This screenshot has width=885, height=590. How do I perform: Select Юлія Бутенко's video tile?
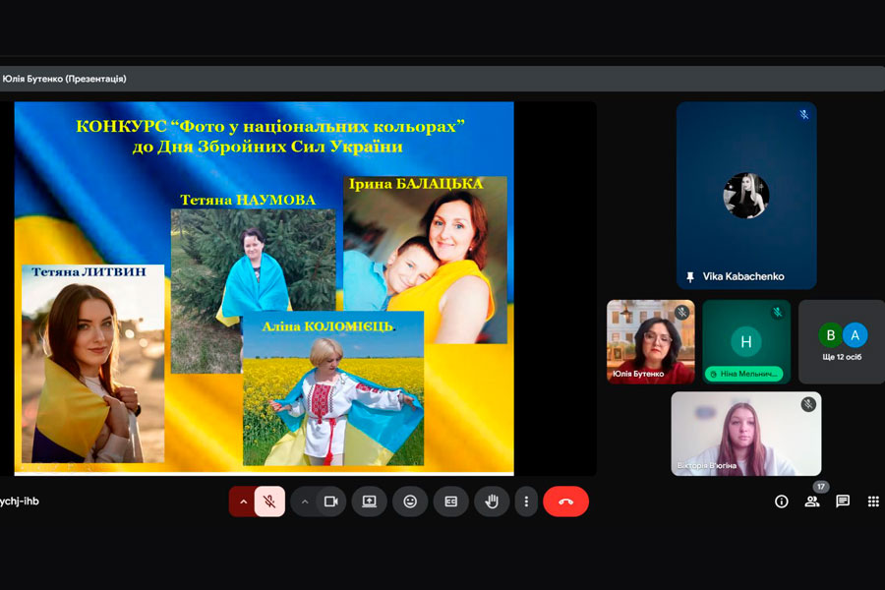pos(650,340)
